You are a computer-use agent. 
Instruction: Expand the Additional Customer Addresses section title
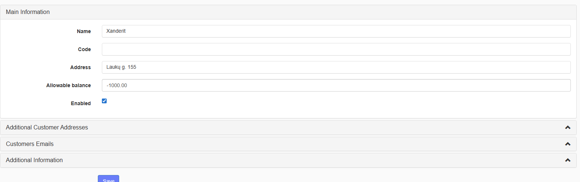click(x=47, y=128)
